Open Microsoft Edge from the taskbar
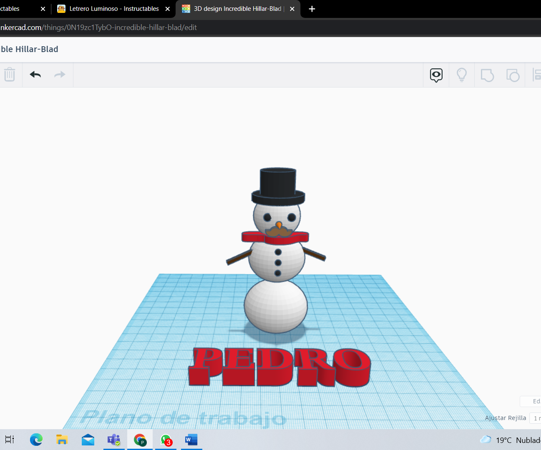This screenshot has width=541, height=450. 36,440
